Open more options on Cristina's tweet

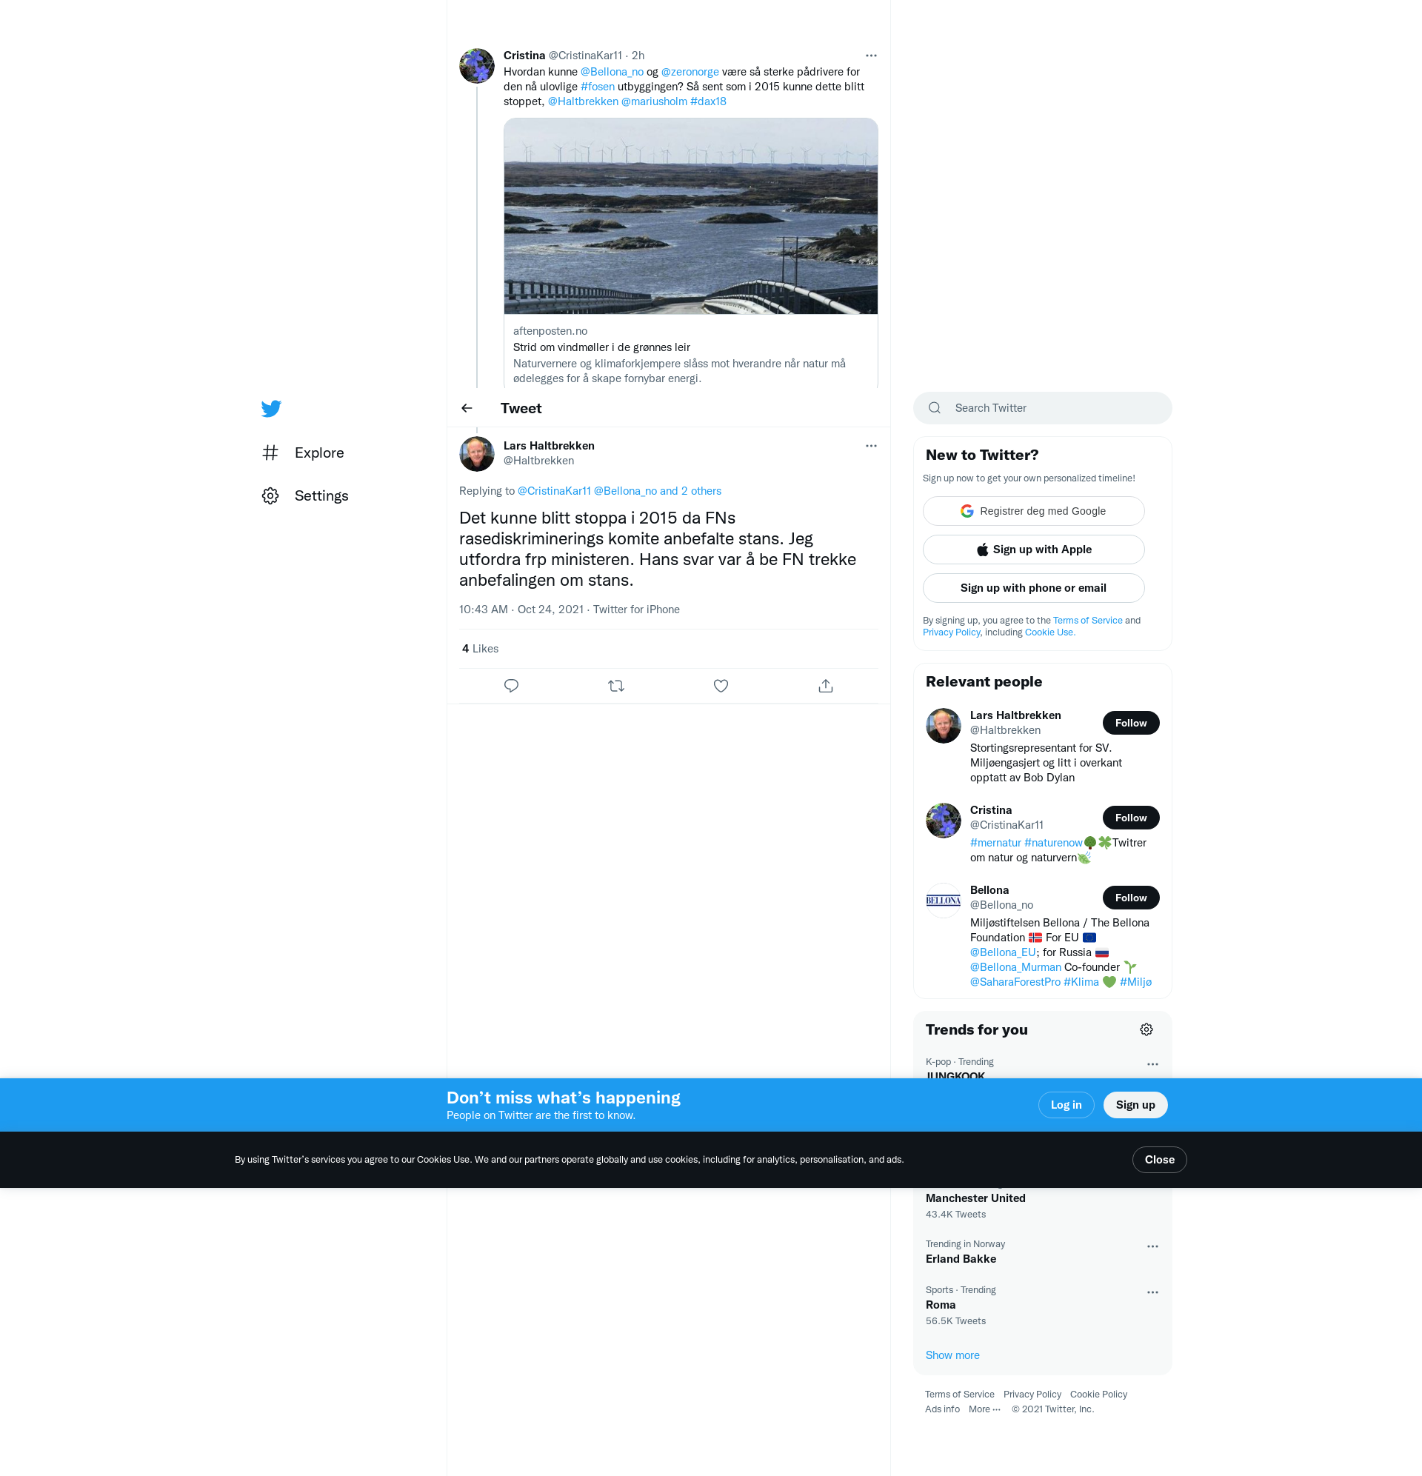pos(871,56)
